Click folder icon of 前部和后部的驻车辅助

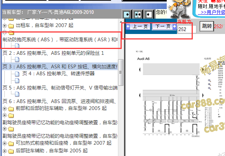pos(11,109)
